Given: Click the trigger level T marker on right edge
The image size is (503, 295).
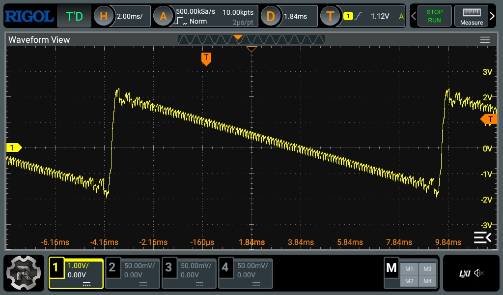Looking at the screenshot, I should coord(489,119).
